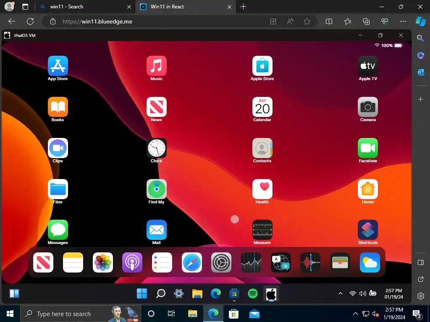Open the in-page taskbar widgets button
Image resolution: width=430 pixels, height=322 pixels.
[14, 294]
